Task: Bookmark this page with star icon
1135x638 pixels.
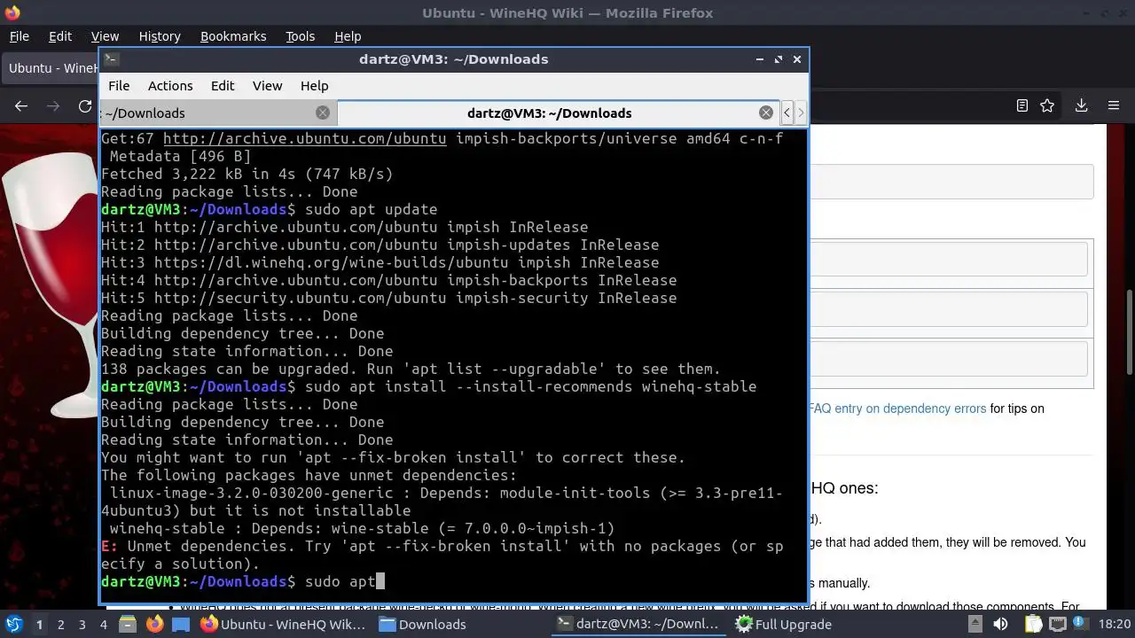Action: coord(1047,105)
